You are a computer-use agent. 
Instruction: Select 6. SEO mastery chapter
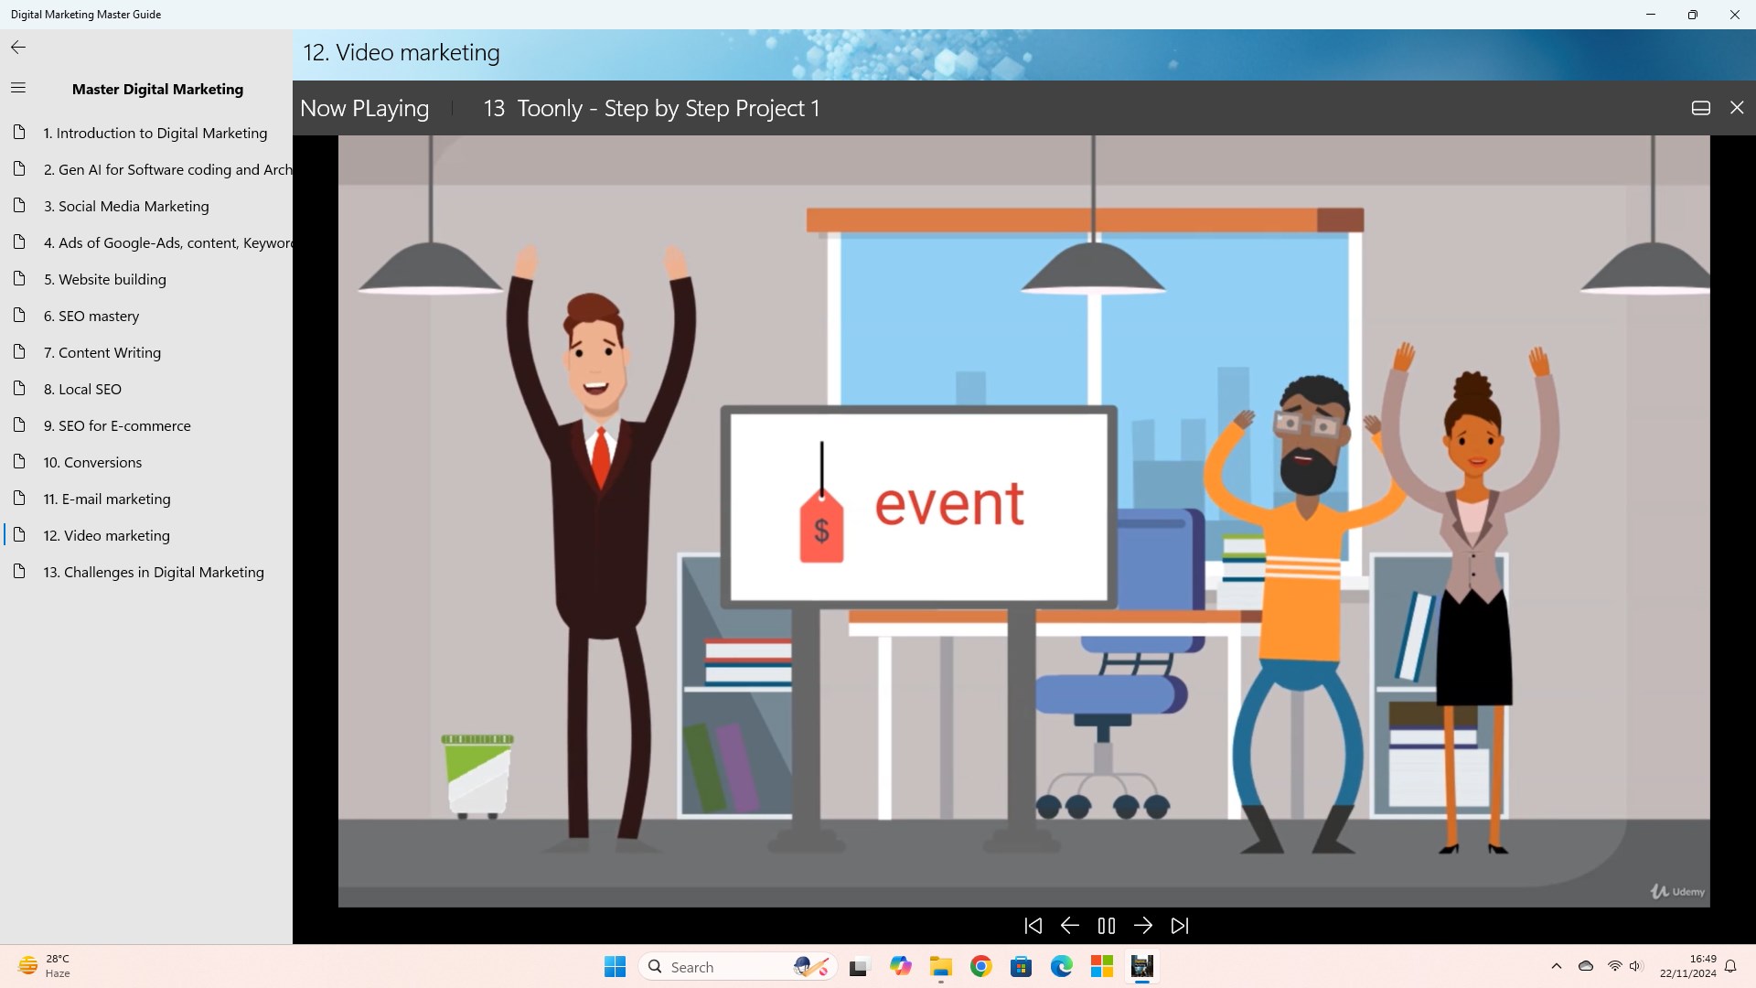click(99, 316)
